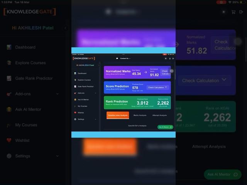
Task: Click the Dashboard label in the enlarged backdrop sidebar
Action: [25, 47]
